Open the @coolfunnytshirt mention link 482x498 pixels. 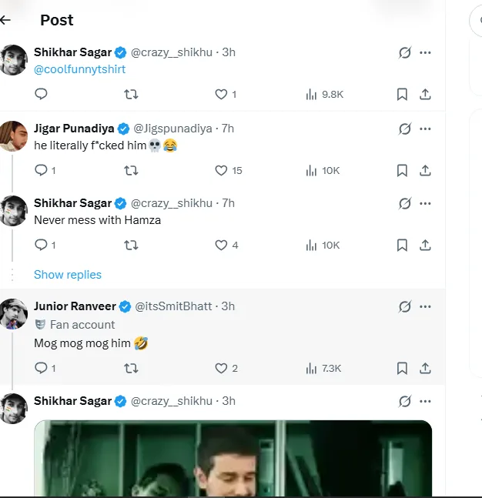(x=80, y=69)
